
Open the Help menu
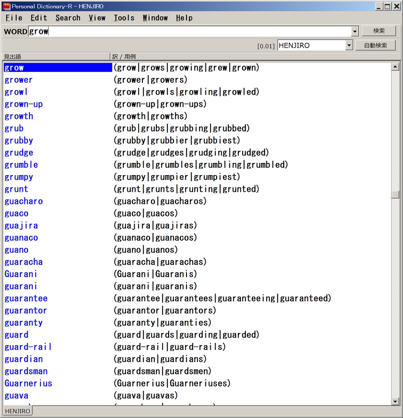point(184,18)
